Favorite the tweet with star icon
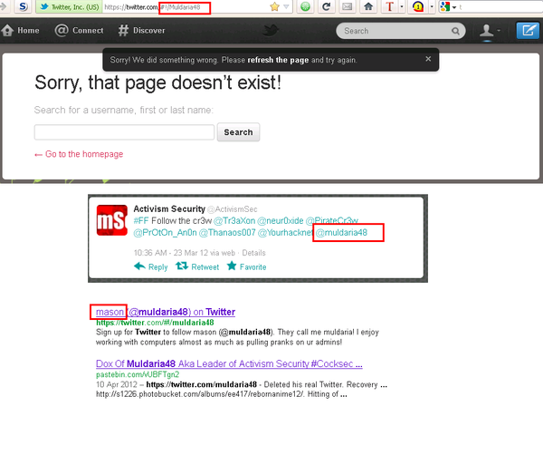Viewport: 543px width, 474px height. (x=246, y=266)
